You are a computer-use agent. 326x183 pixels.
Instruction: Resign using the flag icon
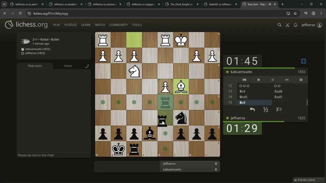[x=279, y=110]
